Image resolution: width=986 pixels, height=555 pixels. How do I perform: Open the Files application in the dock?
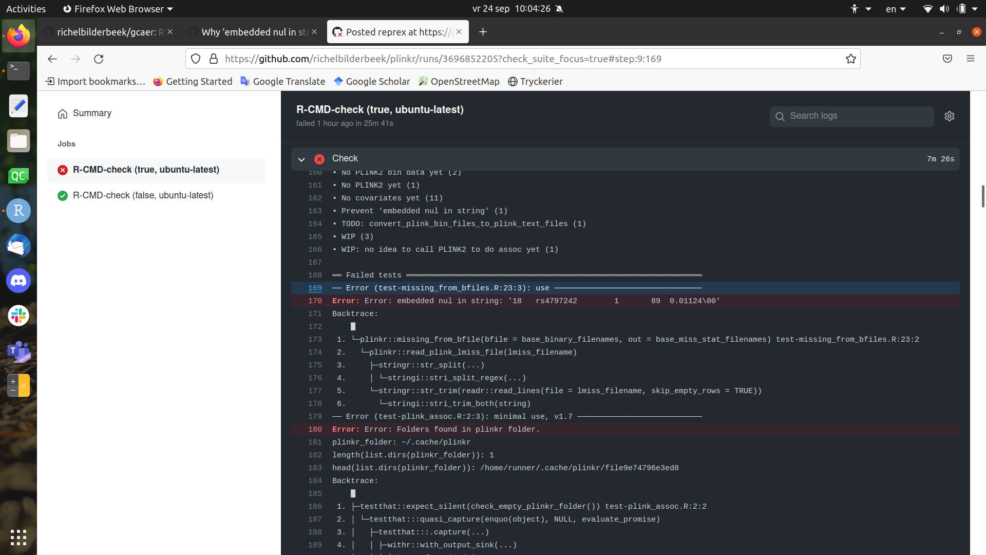(x=18, y=140)
